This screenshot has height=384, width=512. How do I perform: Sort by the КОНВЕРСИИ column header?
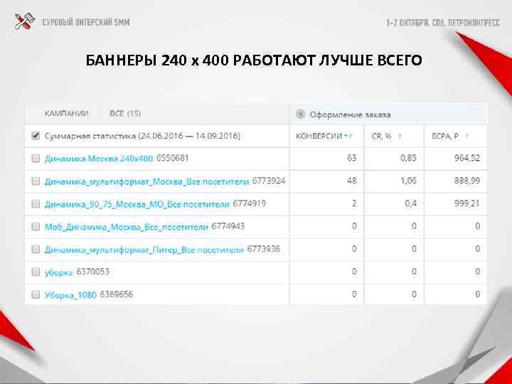point(319,136)
